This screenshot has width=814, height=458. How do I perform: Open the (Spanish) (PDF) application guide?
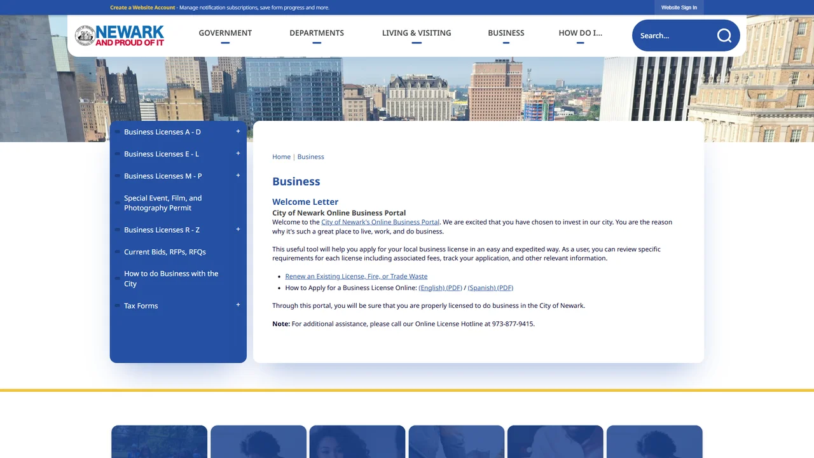(490, 288)
